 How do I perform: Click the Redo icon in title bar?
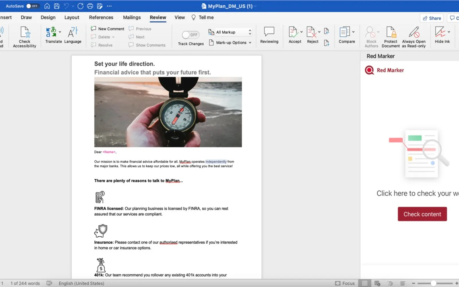tap(80, 6)
